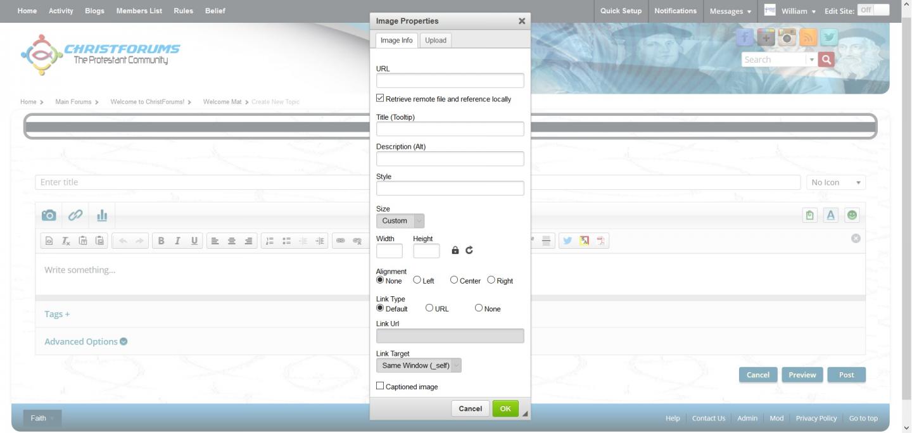Viewport: 912px width, 433px height.
Task: Select alignment Center radio button
Action: tap(454, 280)
